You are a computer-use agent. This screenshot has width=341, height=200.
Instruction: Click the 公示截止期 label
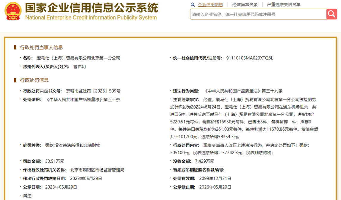pos(184,187)
